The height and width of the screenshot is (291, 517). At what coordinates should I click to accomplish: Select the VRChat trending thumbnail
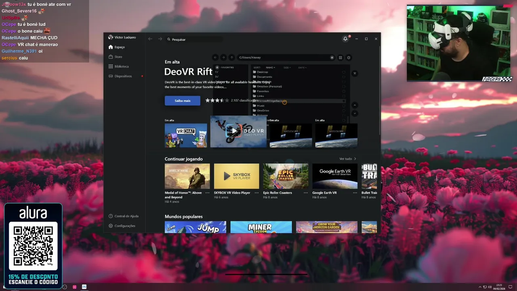186,135
